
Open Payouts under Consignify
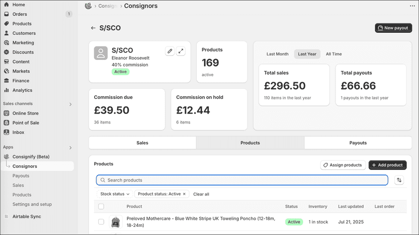click(21, 176)
